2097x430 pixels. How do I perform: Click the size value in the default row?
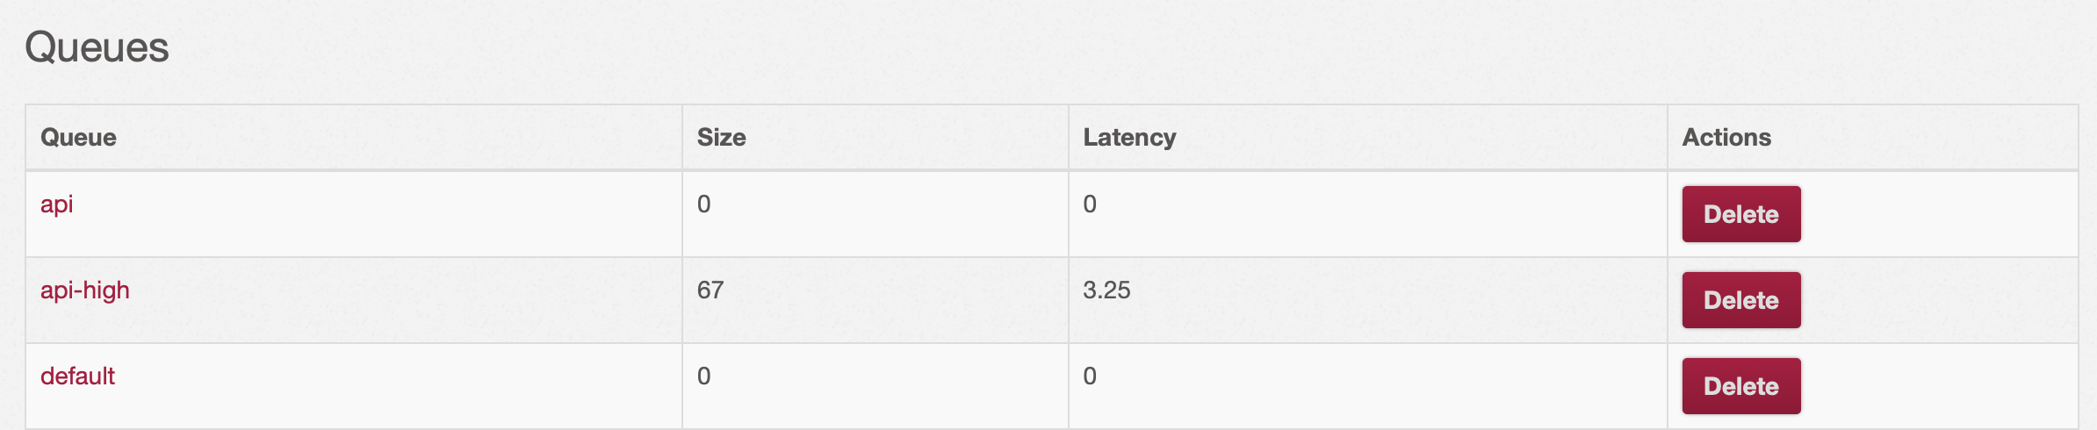703,376
